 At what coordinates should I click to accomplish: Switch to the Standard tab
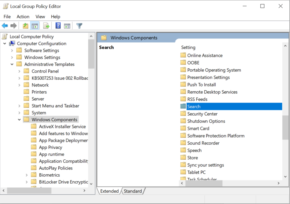pos(133,191)
